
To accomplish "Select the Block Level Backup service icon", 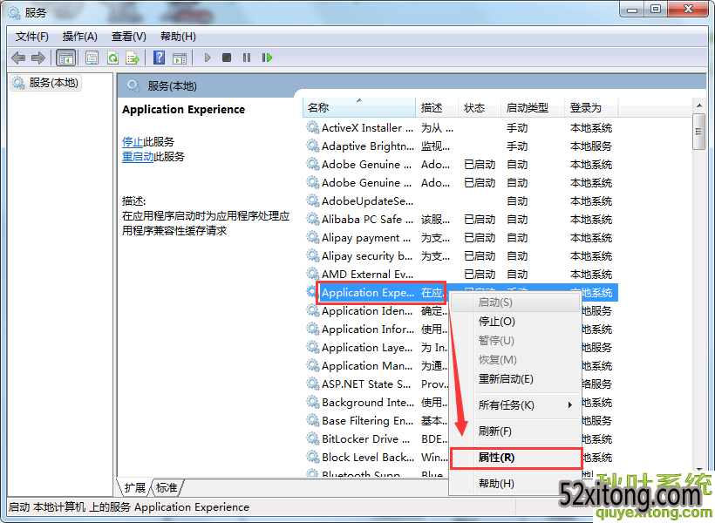I will (313, 457).
